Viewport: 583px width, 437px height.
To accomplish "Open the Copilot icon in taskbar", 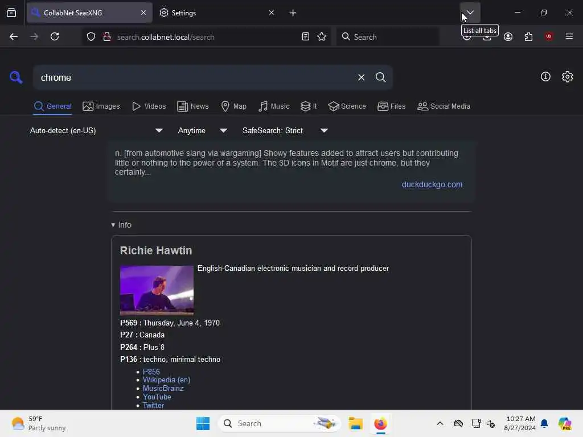I will coord(565,423).
